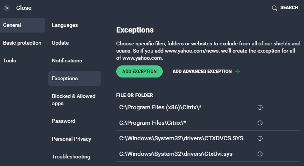This screenshot has width=304, height=166.
Task: Open Notifications settings
Action: [x=67, y=61]
